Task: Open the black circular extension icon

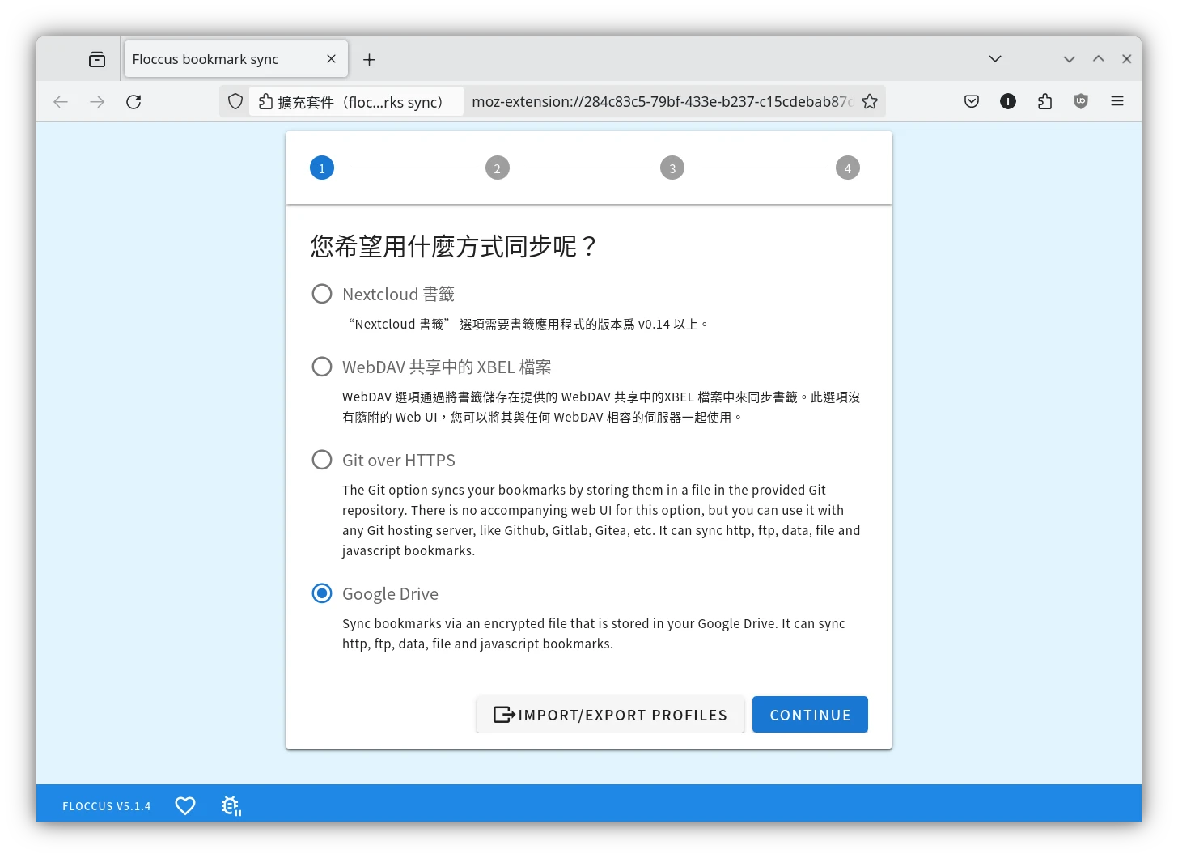Action: (x=1008, y=101)
